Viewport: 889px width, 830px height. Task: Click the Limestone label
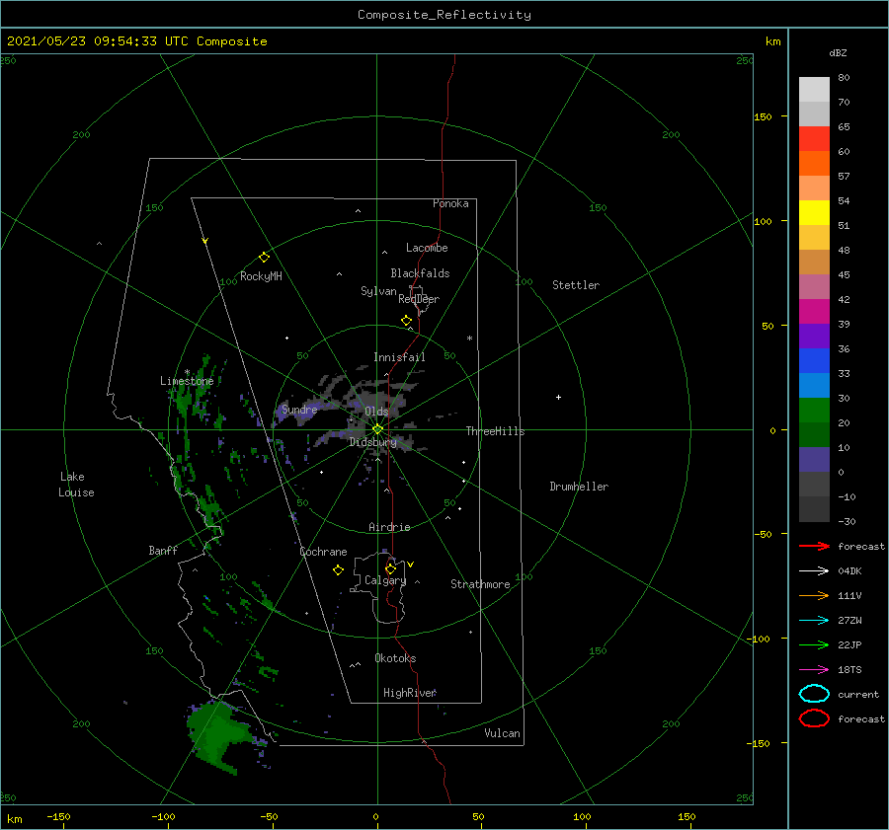click(x=187, y=381)
